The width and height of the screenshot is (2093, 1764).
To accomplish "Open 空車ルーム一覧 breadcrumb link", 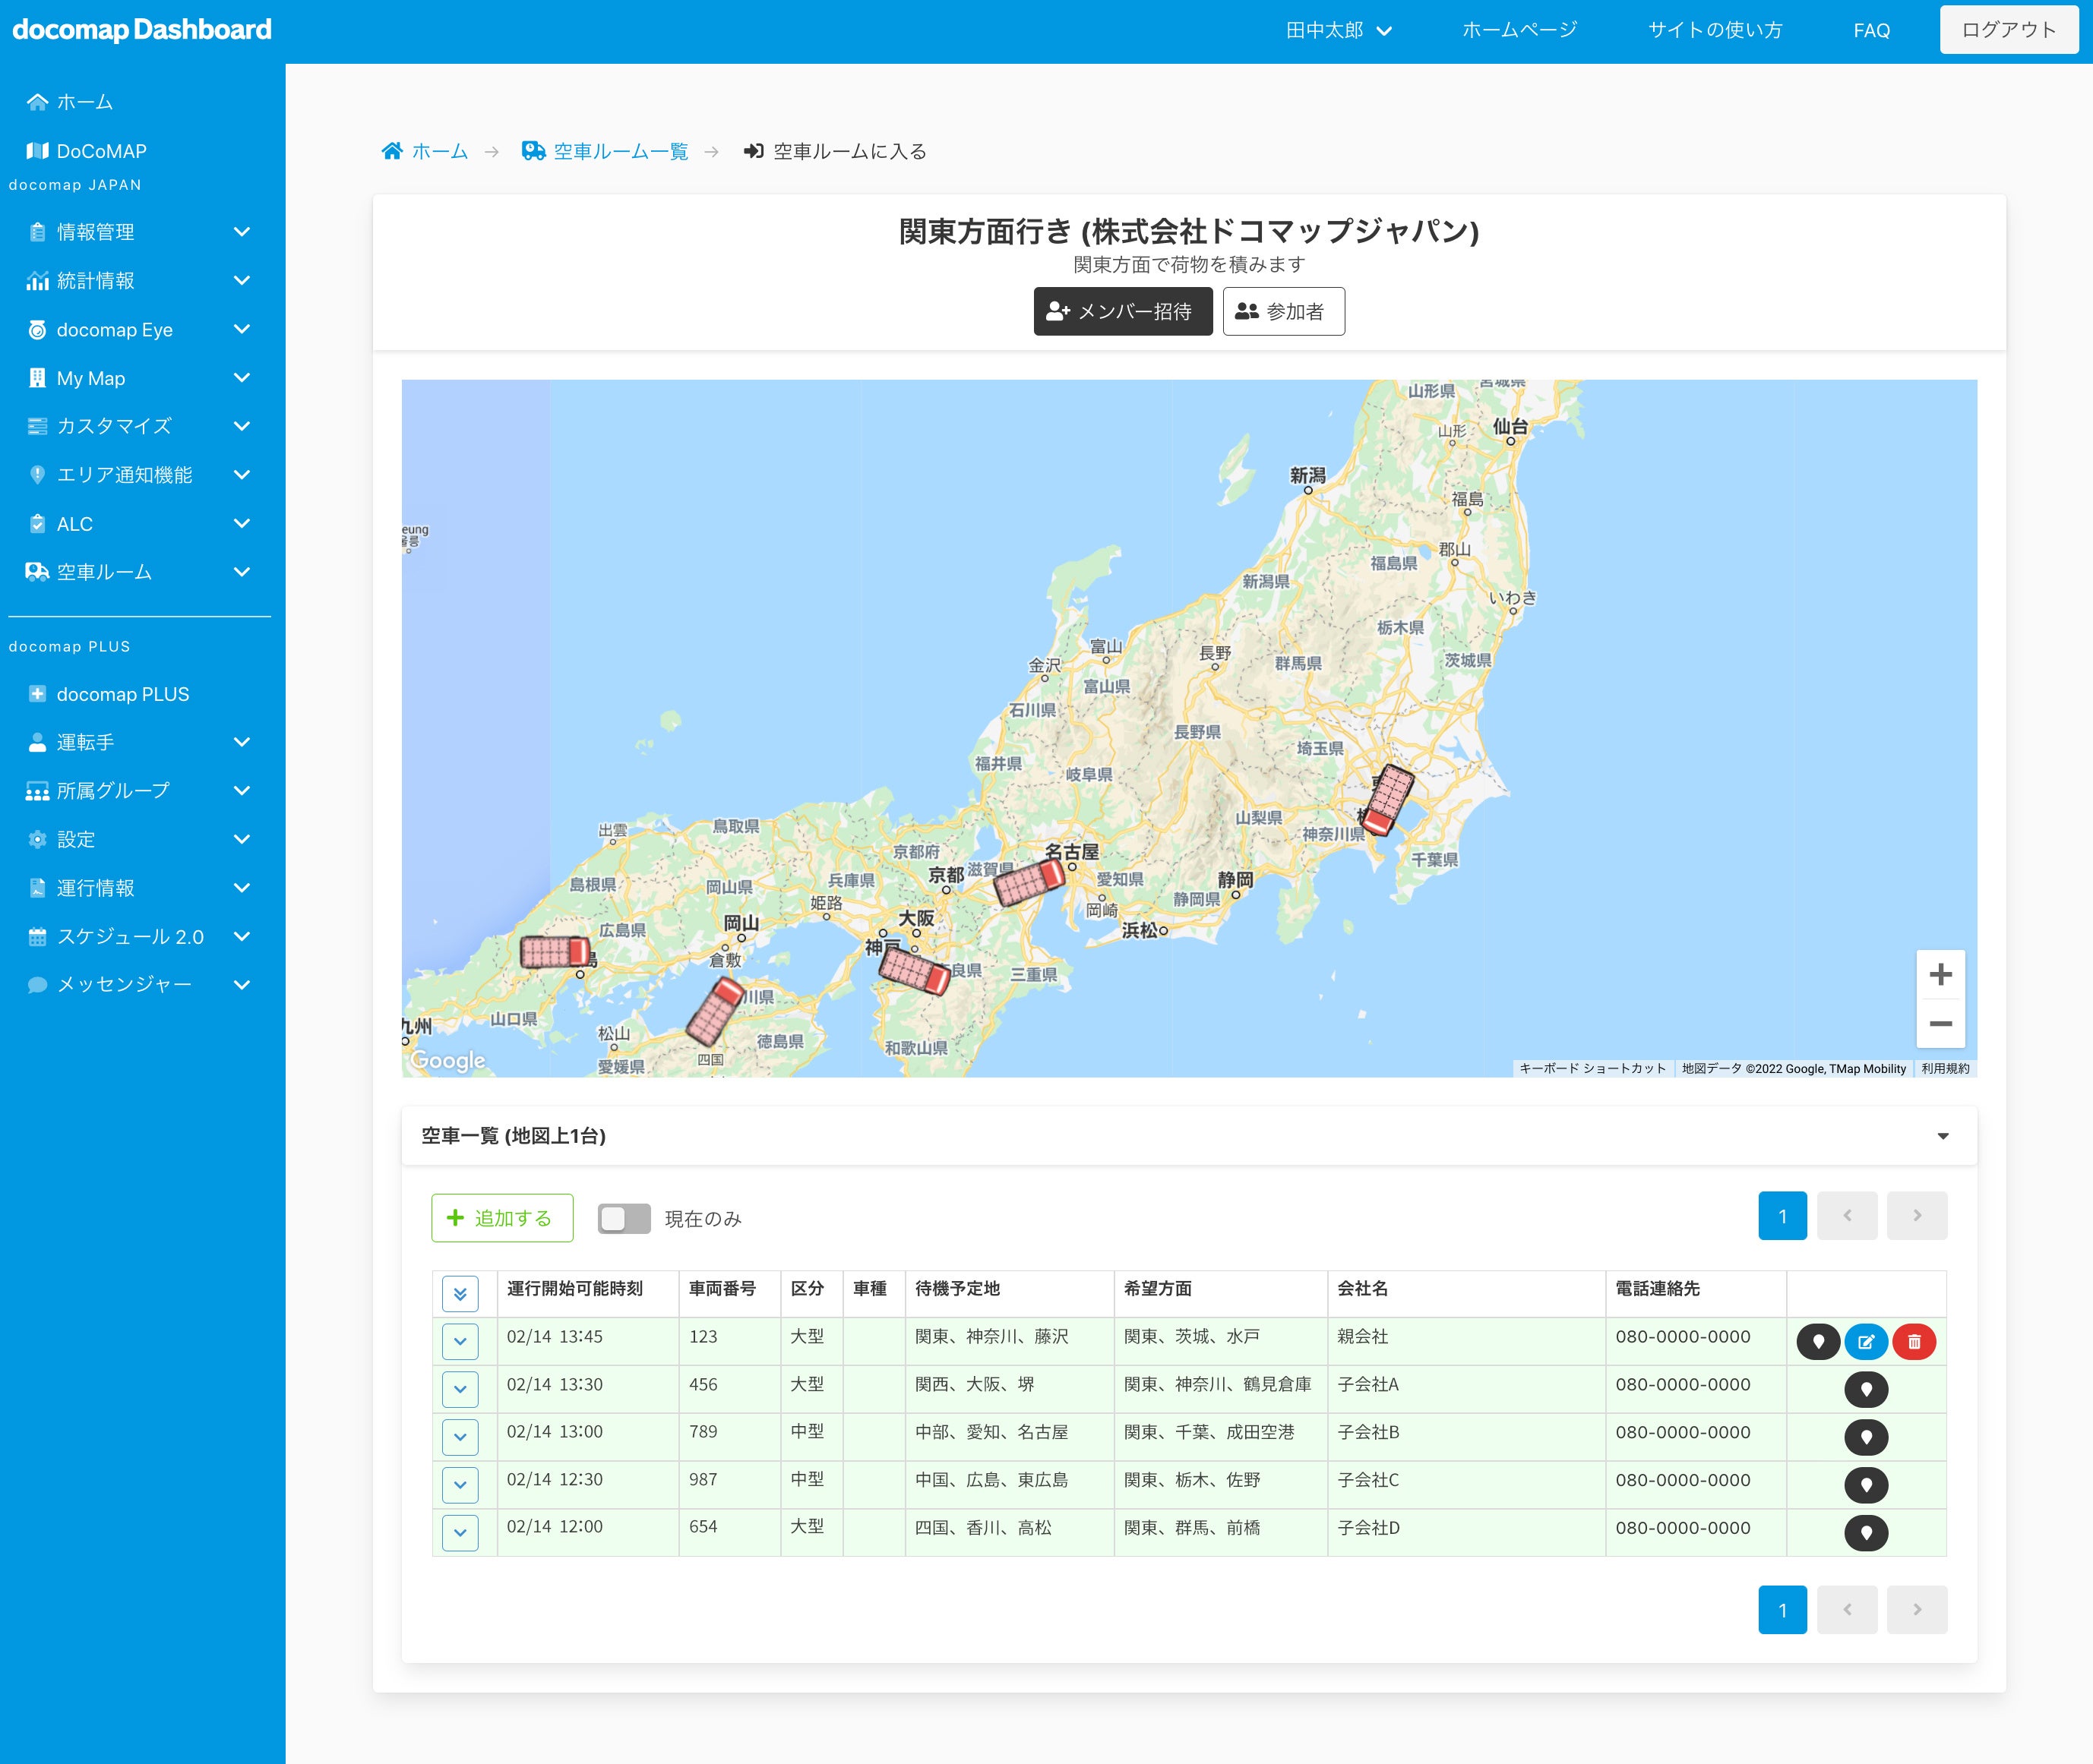I will point(619,151).
